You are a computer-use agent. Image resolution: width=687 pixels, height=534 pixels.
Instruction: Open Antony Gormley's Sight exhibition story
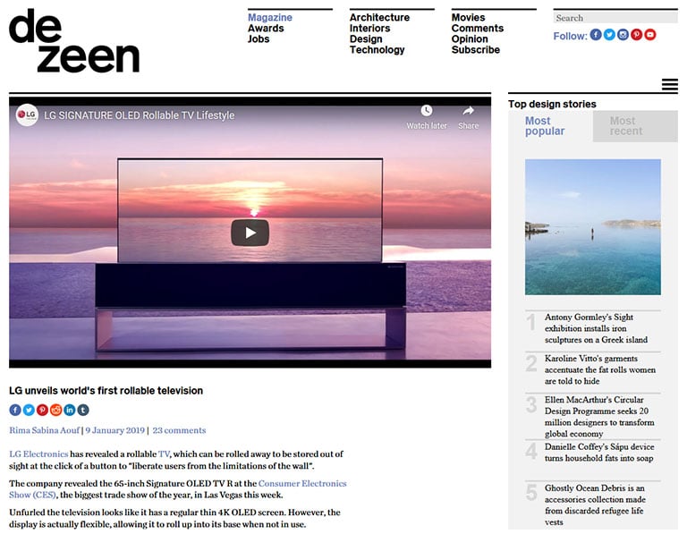coord(596,328)
